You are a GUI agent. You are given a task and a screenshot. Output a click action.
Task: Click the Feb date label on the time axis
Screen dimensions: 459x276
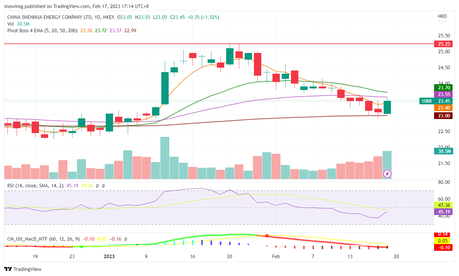276,257
